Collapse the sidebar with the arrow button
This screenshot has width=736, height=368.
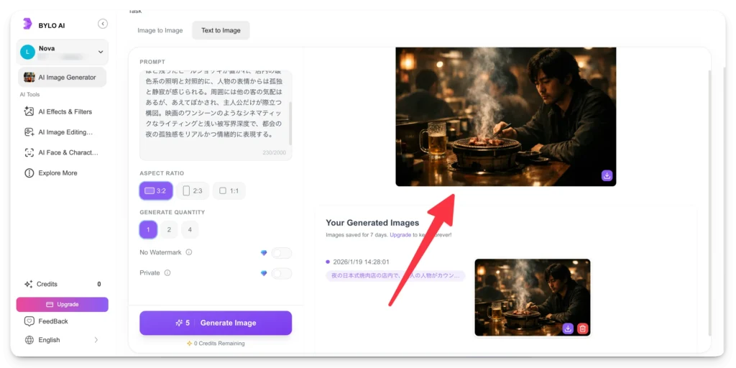pyautogui.click(x=103, y=24)
